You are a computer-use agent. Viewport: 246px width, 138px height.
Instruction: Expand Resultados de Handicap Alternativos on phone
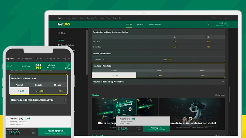[64, 100]
